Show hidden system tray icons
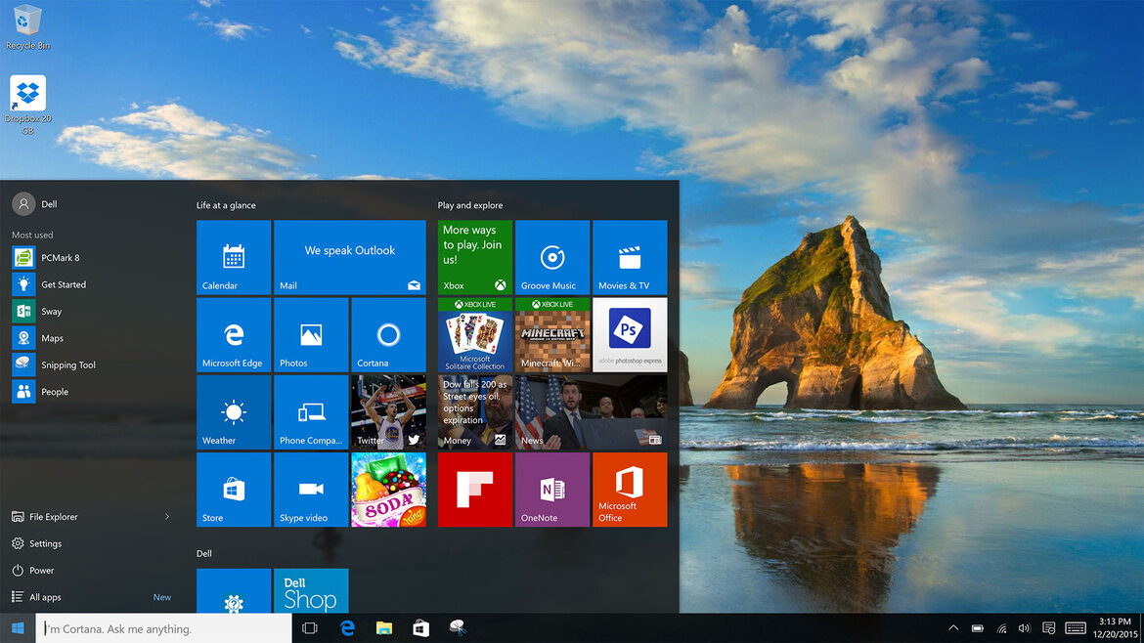 click(953, 628)
